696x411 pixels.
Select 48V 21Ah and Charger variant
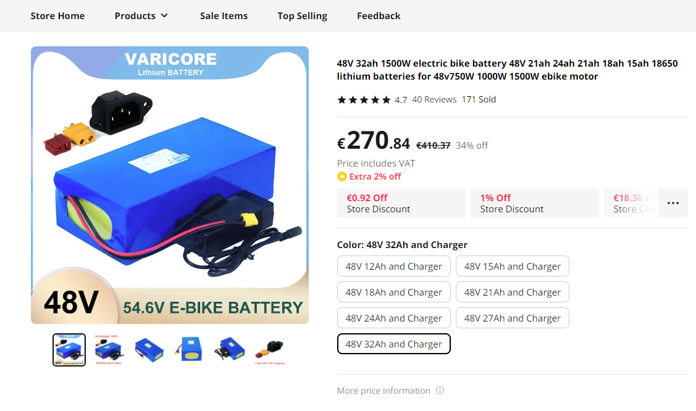coord(512,292)
